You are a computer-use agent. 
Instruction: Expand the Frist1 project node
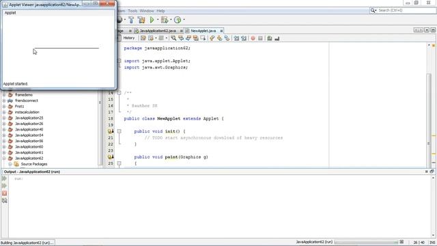[4, 107]
